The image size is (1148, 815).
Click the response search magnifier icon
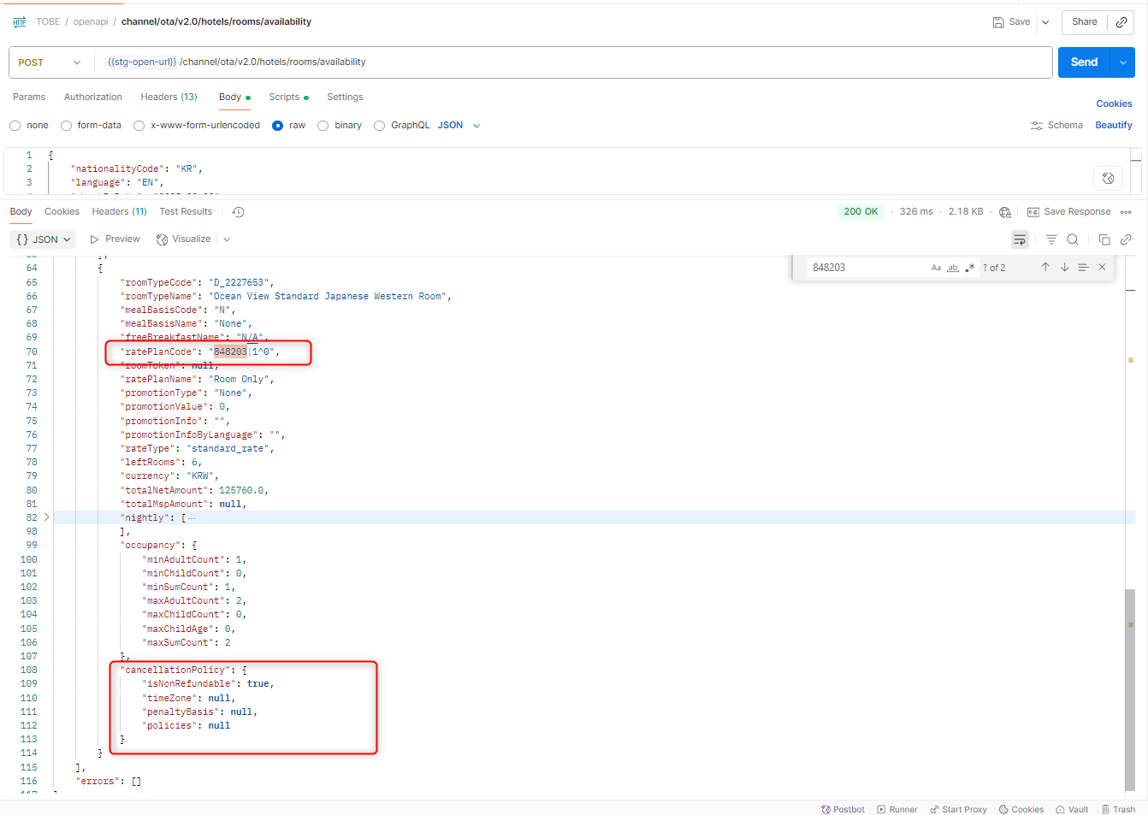point(1073,239)
